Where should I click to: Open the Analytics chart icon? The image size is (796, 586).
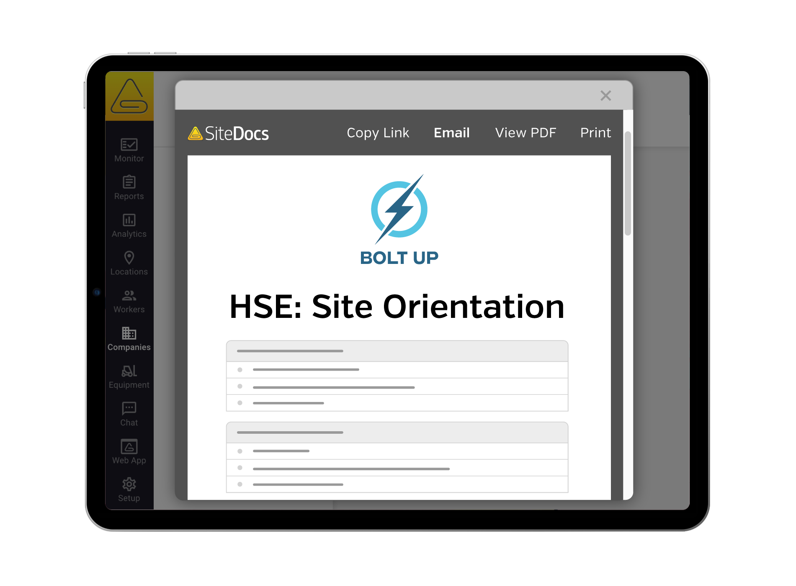[x=129, y=220]
